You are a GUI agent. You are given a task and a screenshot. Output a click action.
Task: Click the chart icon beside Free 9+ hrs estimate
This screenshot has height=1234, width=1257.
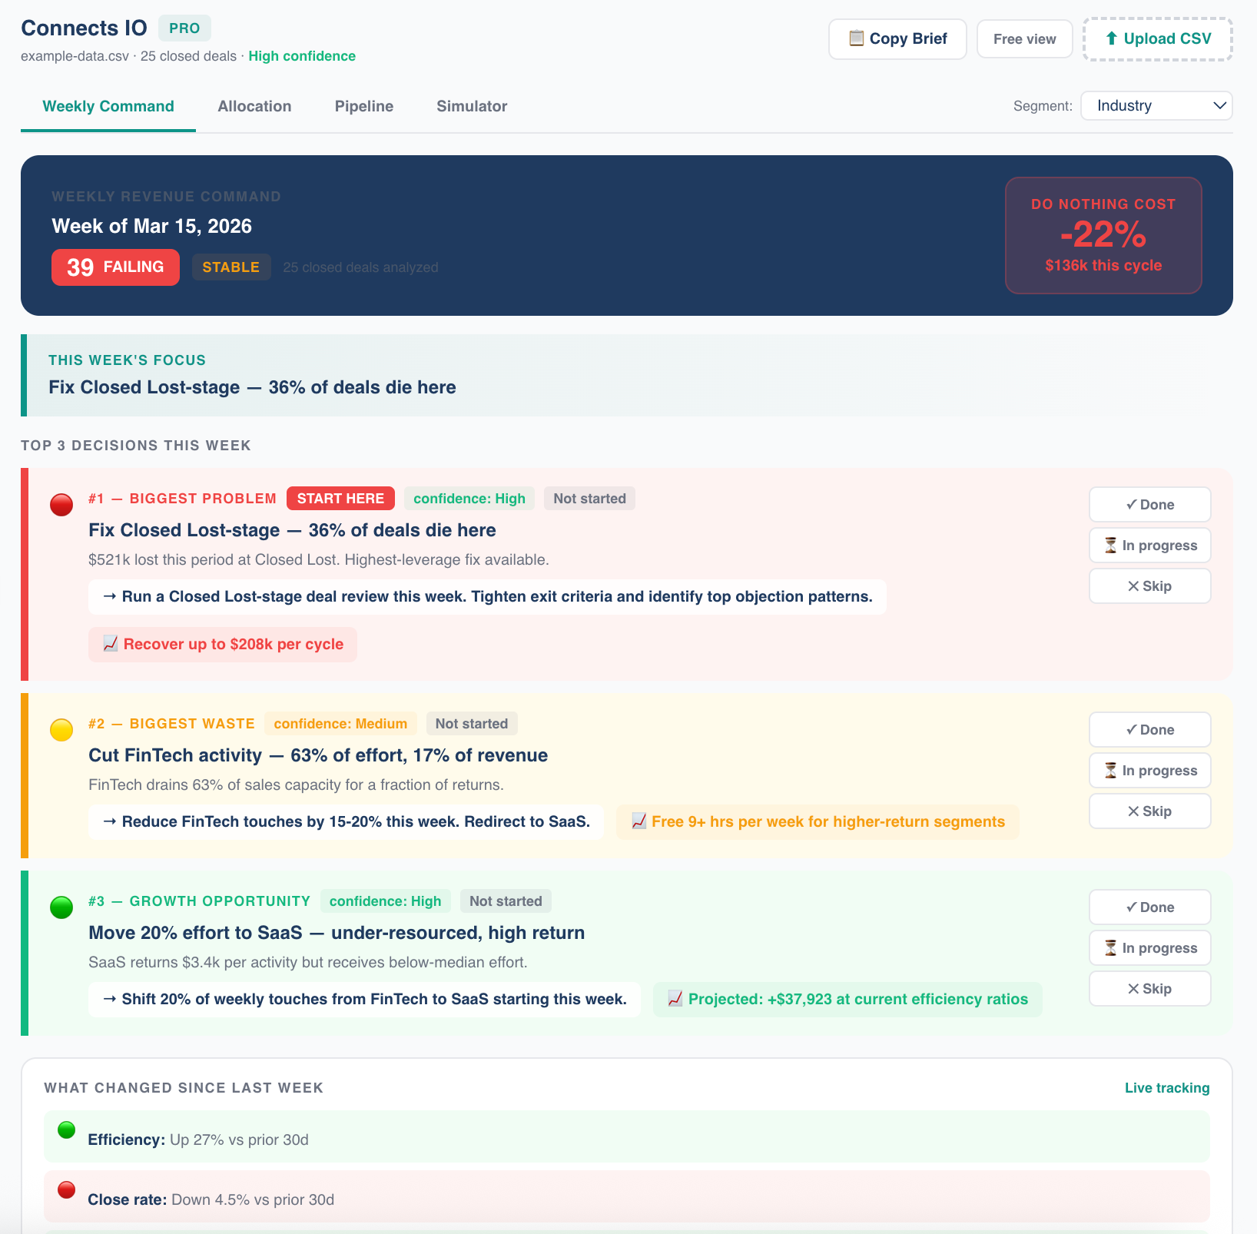638,821
